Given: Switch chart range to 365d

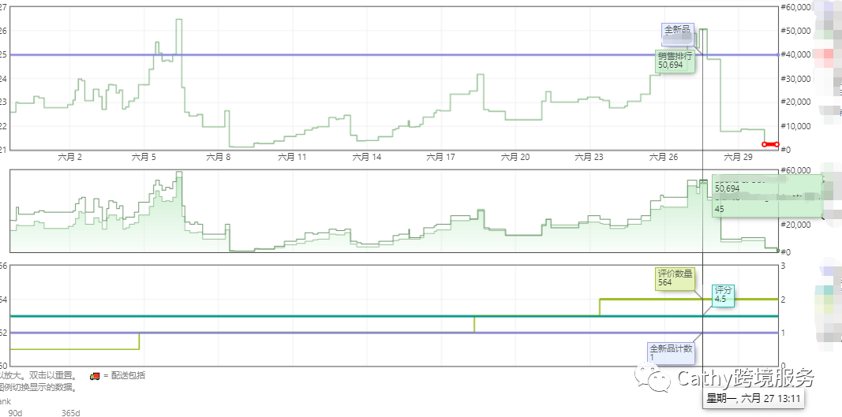Looking at the screenshot, I should coord(71,413).
